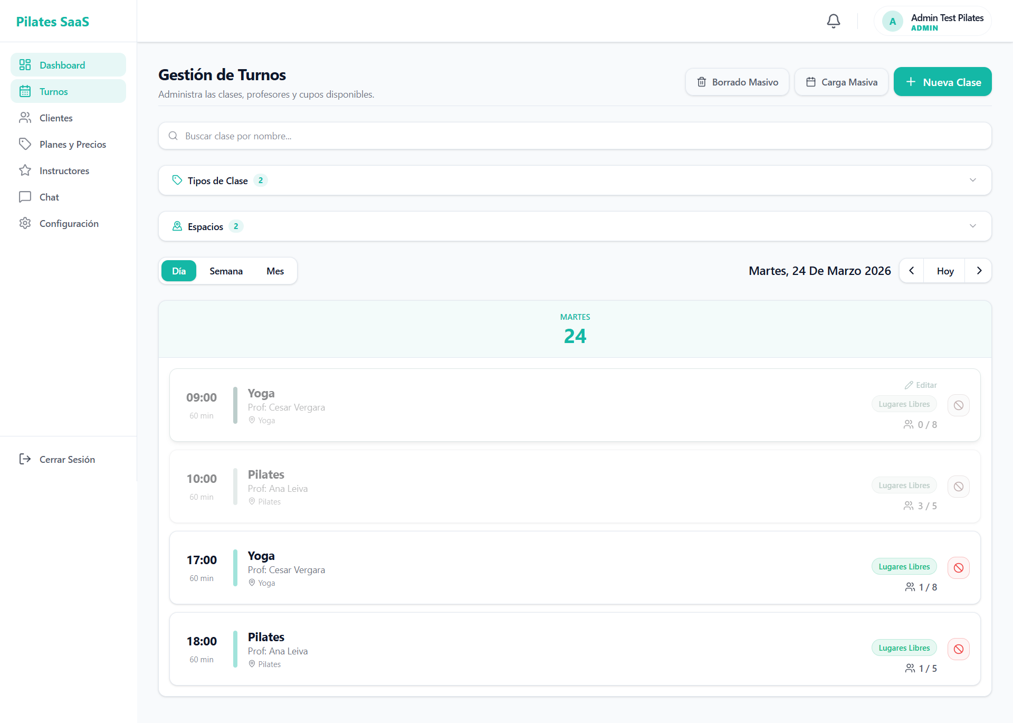Click the Instructores star icon
The height and width of the screenshot is (723, 1013).
pos(25,170)
